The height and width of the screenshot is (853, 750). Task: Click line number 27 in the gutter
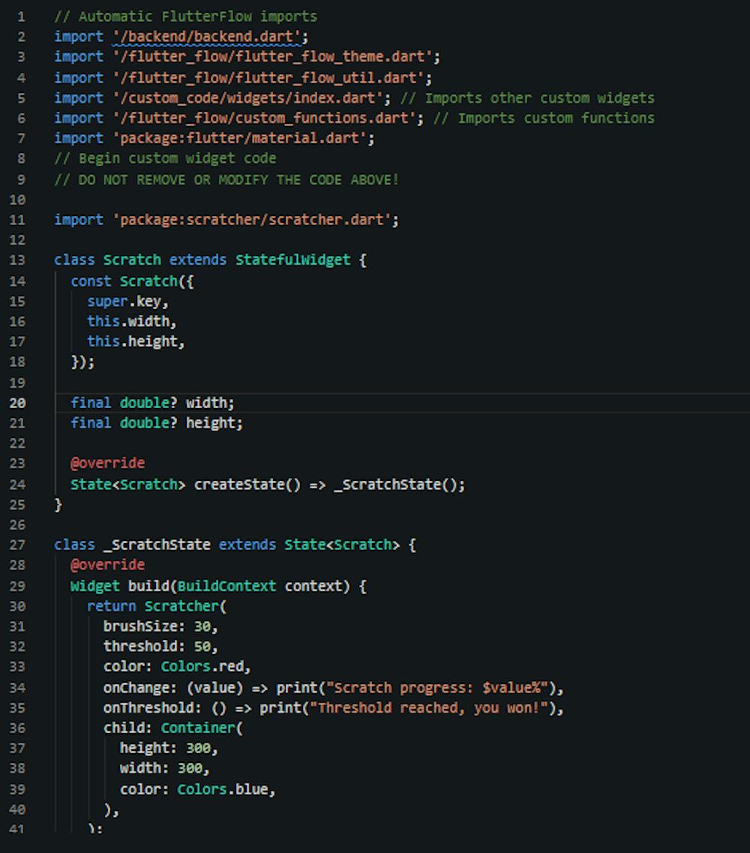(17, 545)
